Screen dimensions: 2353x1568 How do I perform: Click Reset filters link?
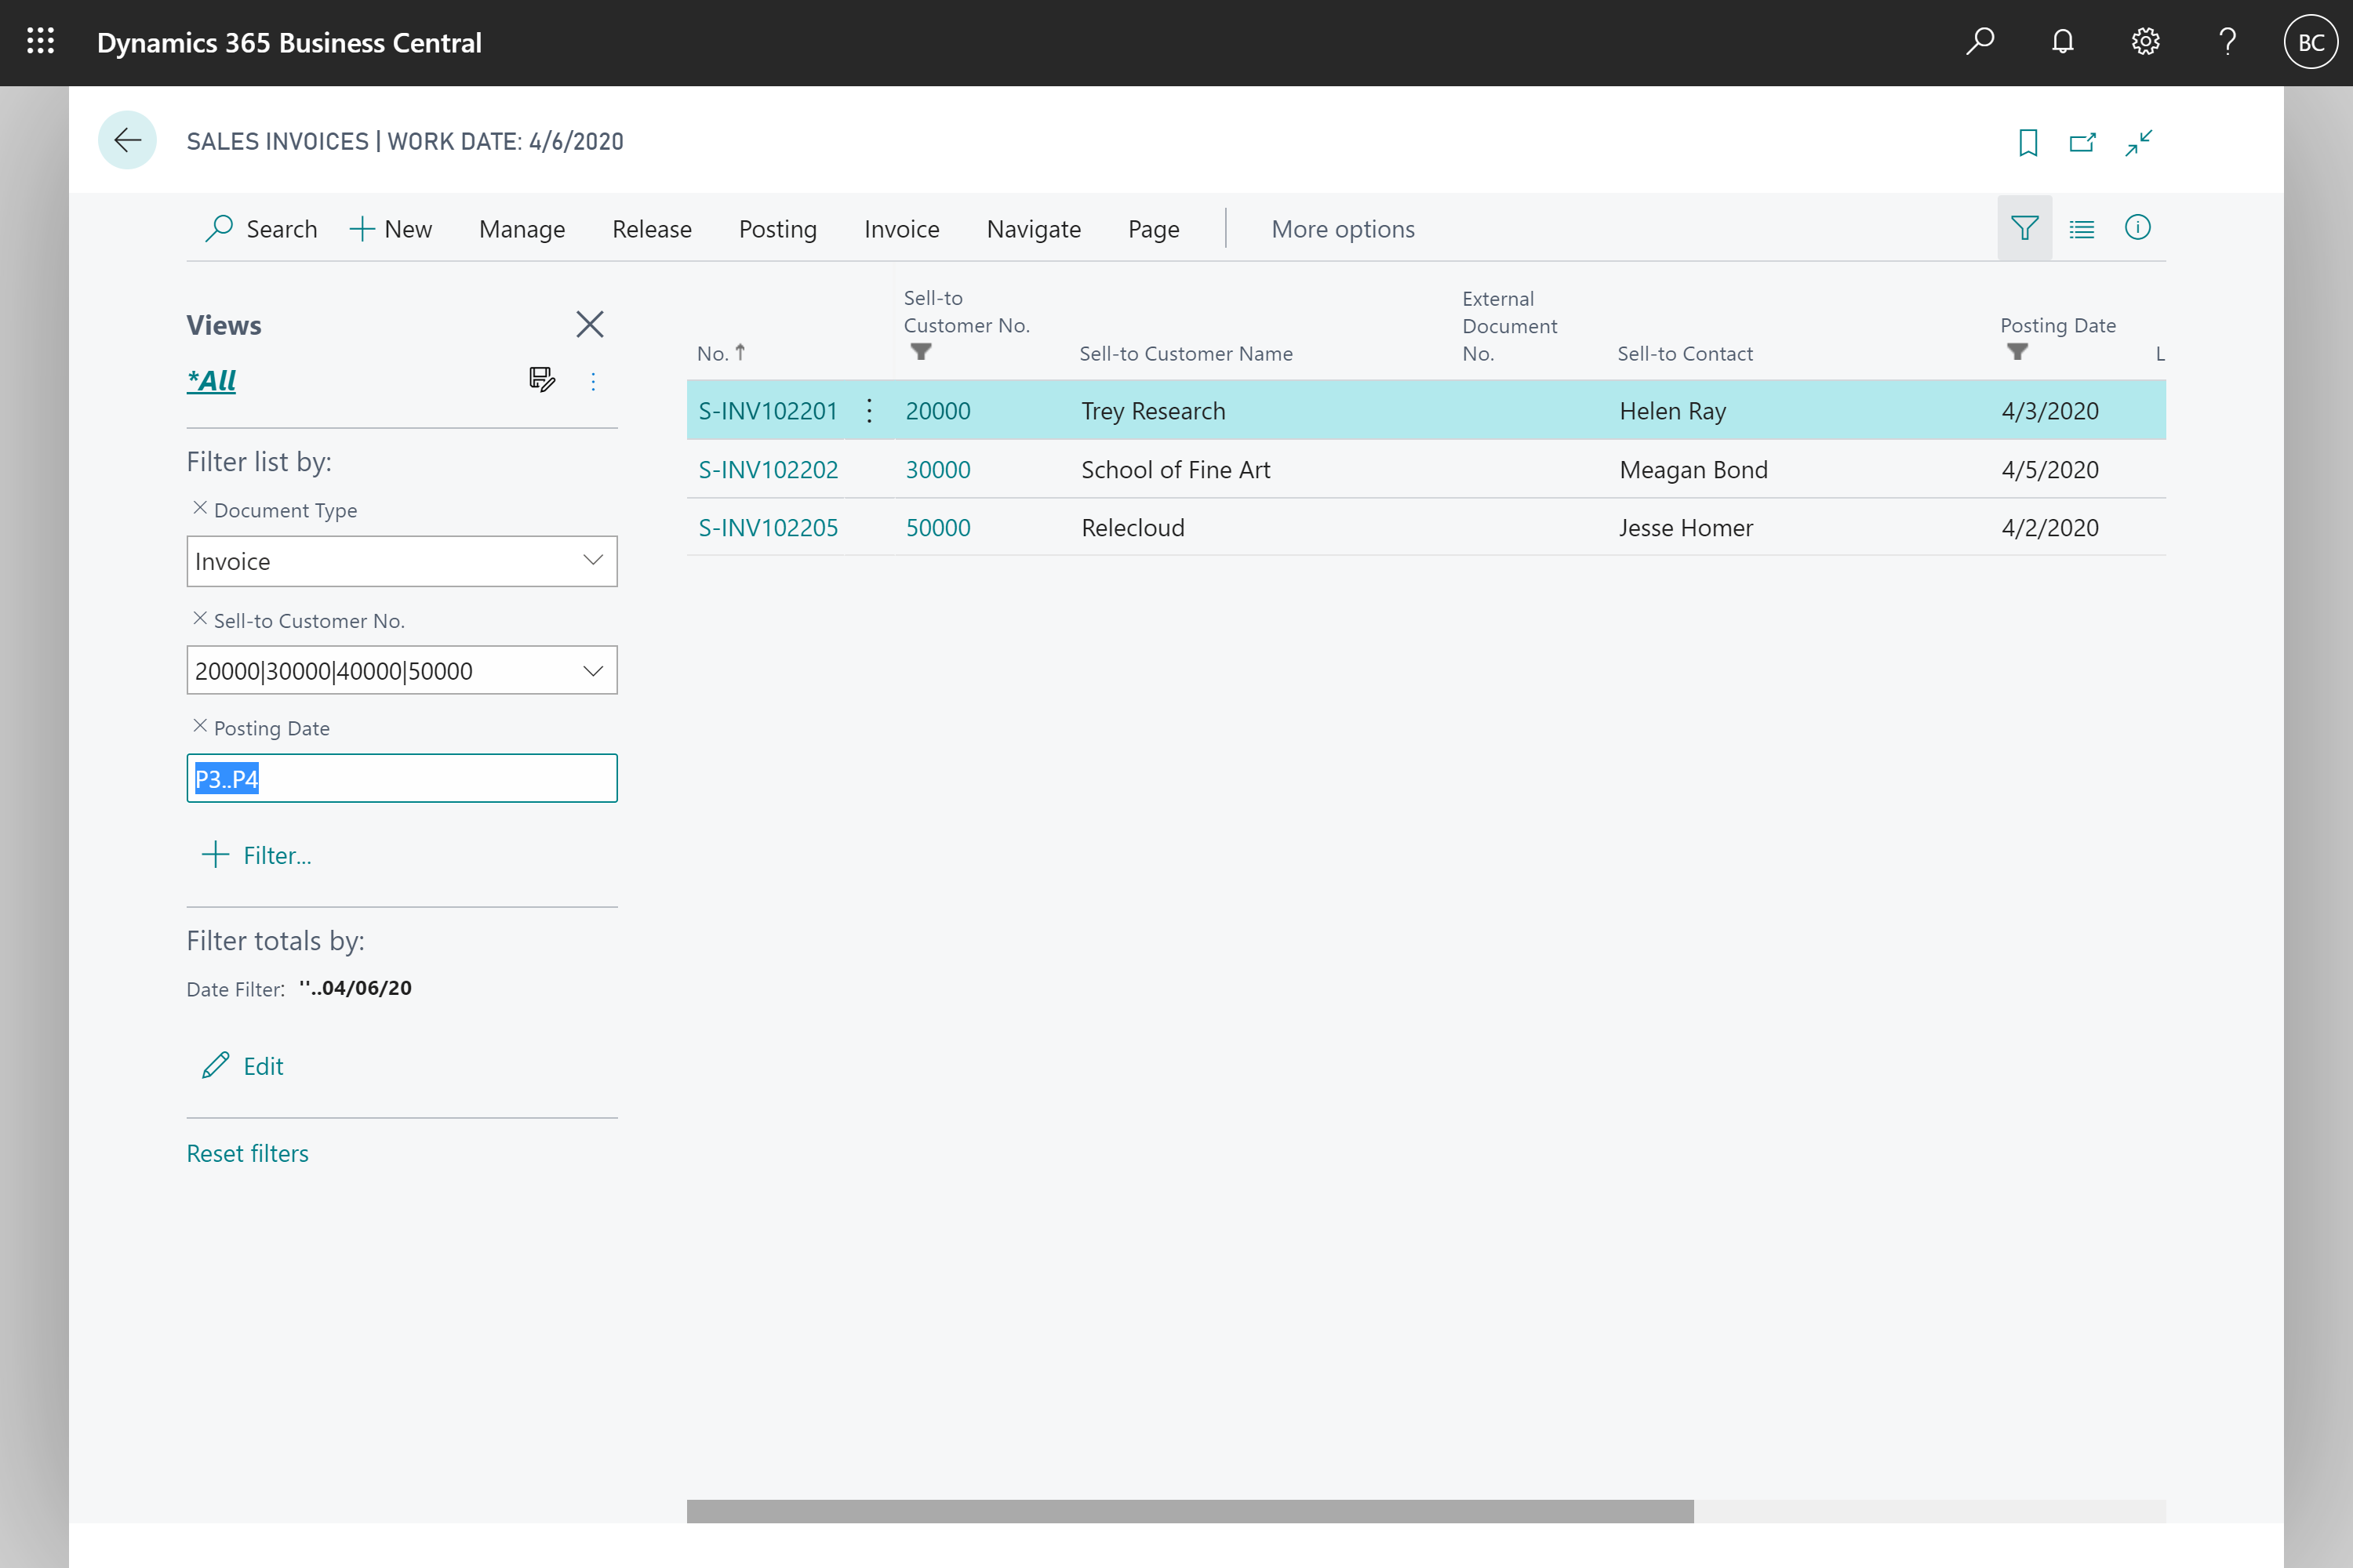[x=247, y=1152]
